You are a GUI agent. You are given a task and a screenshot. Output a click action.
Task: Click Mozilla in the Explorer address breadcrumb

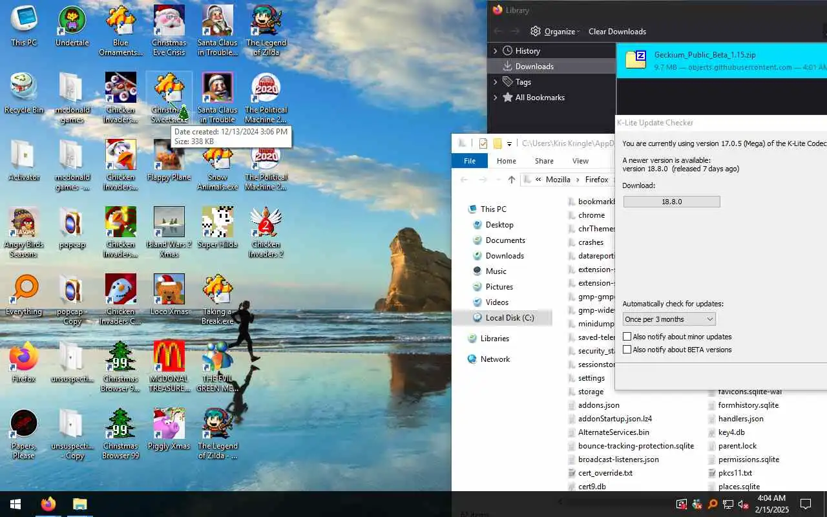pyautogui.click(x=558, y=180)
